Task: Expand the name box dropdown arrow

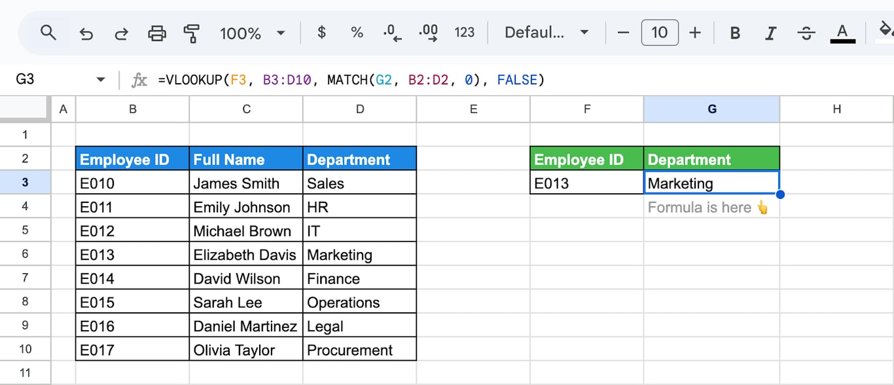Action: coord(100,80)
